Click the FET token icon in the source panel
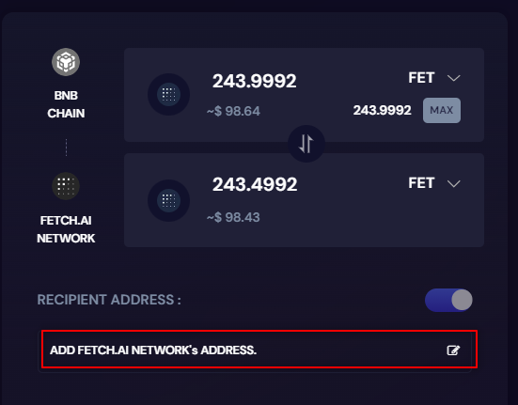The width and height of the screenshot is (518, 405). tap(168, 94)
